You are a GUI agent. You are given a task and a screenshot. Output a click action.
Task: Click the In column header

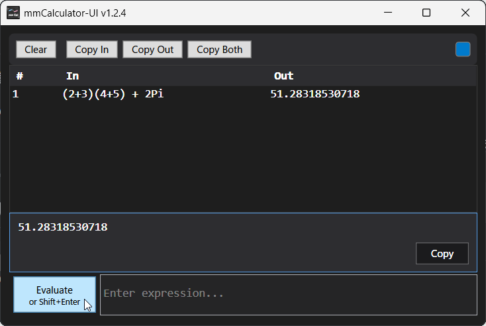point(73,76)
